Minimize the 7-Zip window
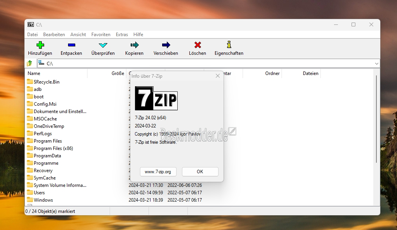This screenshot has height=230, width=397. (x=336, y=24)
